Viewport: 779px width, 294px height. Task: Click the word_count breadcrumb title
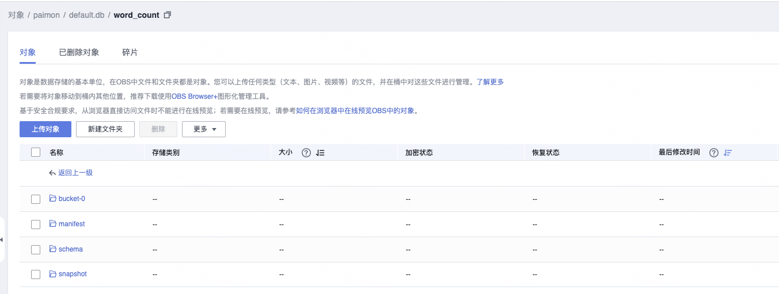pos(136,15)
